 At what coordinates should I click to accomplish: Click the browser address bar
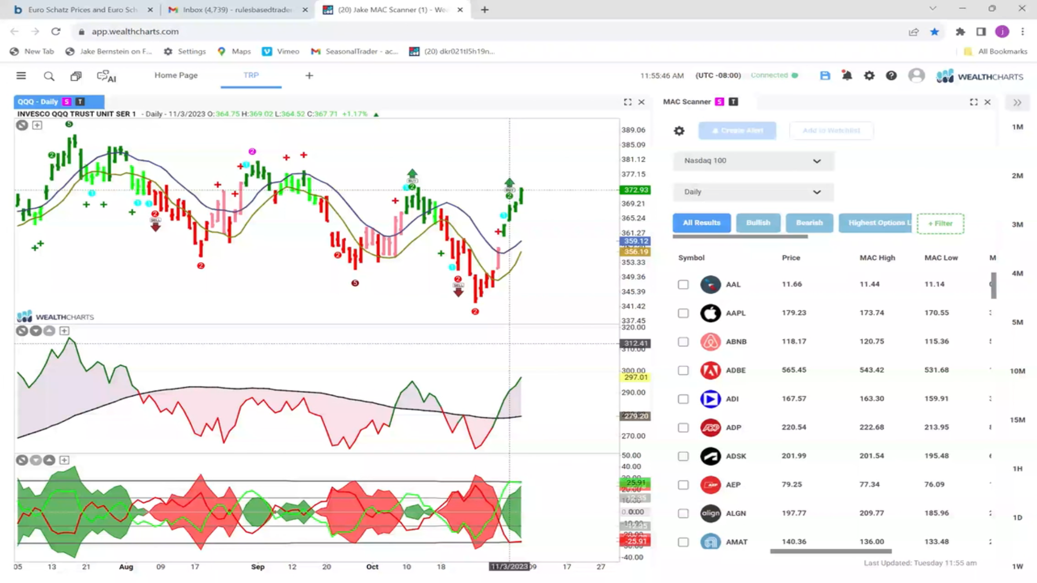tap(486, 32)
